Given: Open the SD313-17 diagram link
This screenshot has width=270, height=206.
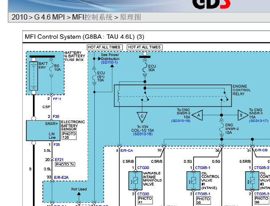Looking at the screenshot, I should pos(258,121).
